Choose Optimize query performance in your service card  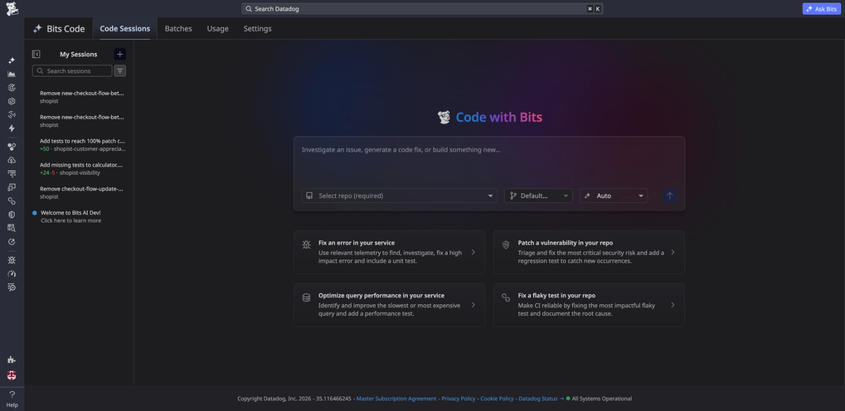point(389,305)
